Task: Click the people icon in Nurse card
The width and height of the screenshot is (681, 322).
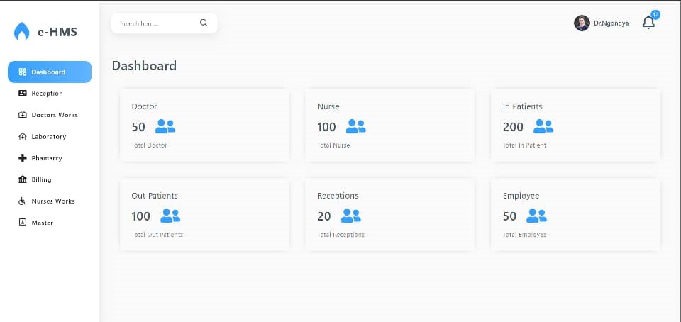Action: coord(356,127)
